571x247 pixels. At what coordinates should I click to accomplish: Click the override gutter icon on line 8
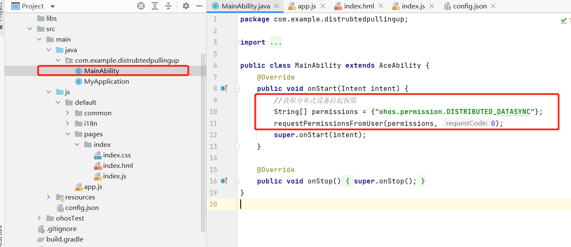pos(224,88)
